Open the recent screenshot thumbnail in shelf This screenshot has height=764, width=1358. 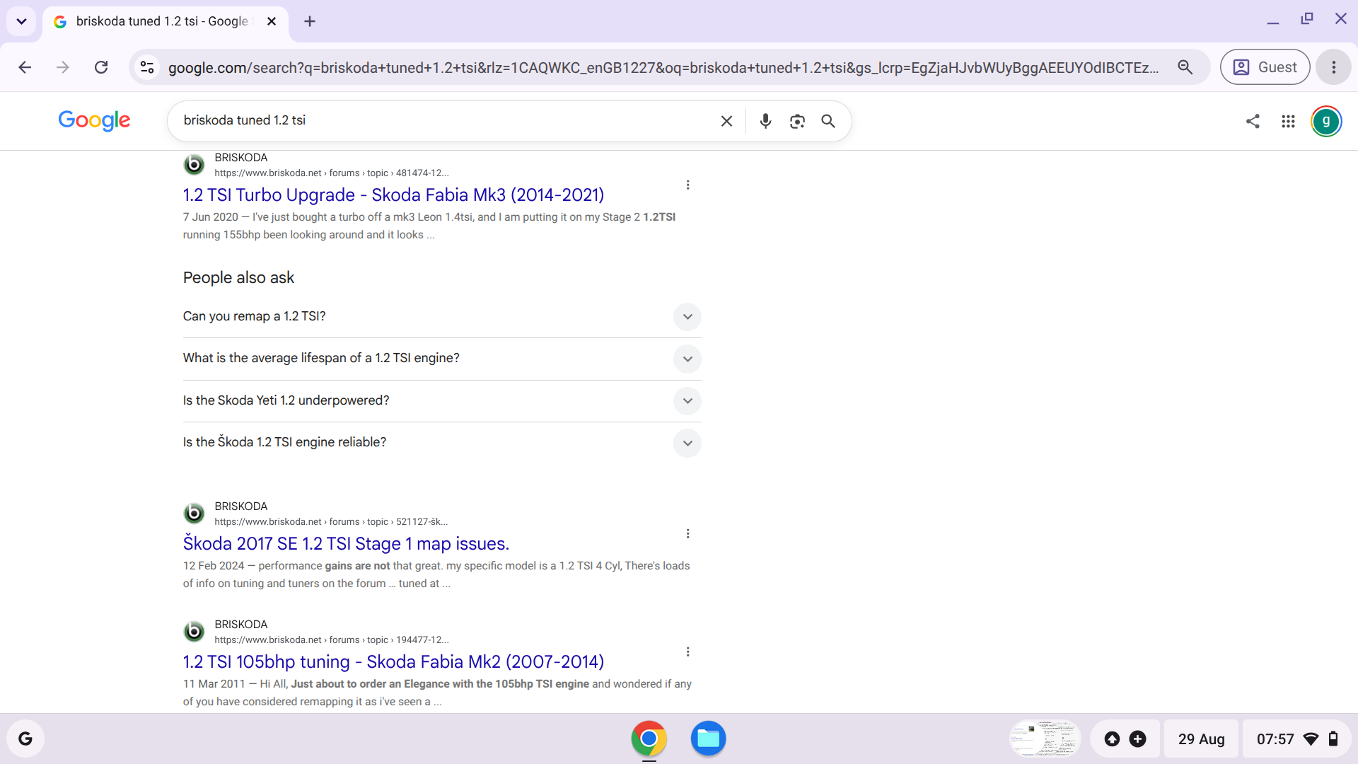click(x=1045, y=739)
